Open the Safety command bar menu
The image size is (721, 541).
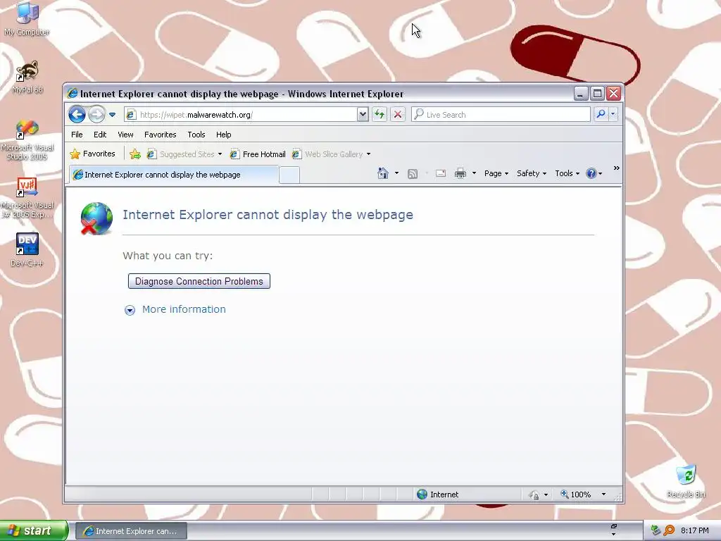tap(532, 173)
